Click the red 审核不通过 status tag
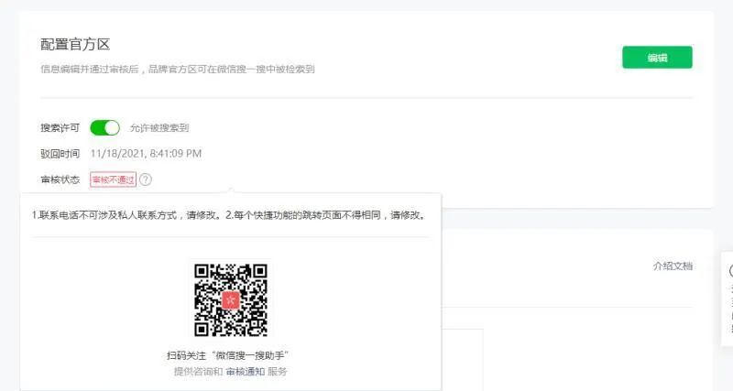This screenshot has height=391, width=733. coord(113,179)
